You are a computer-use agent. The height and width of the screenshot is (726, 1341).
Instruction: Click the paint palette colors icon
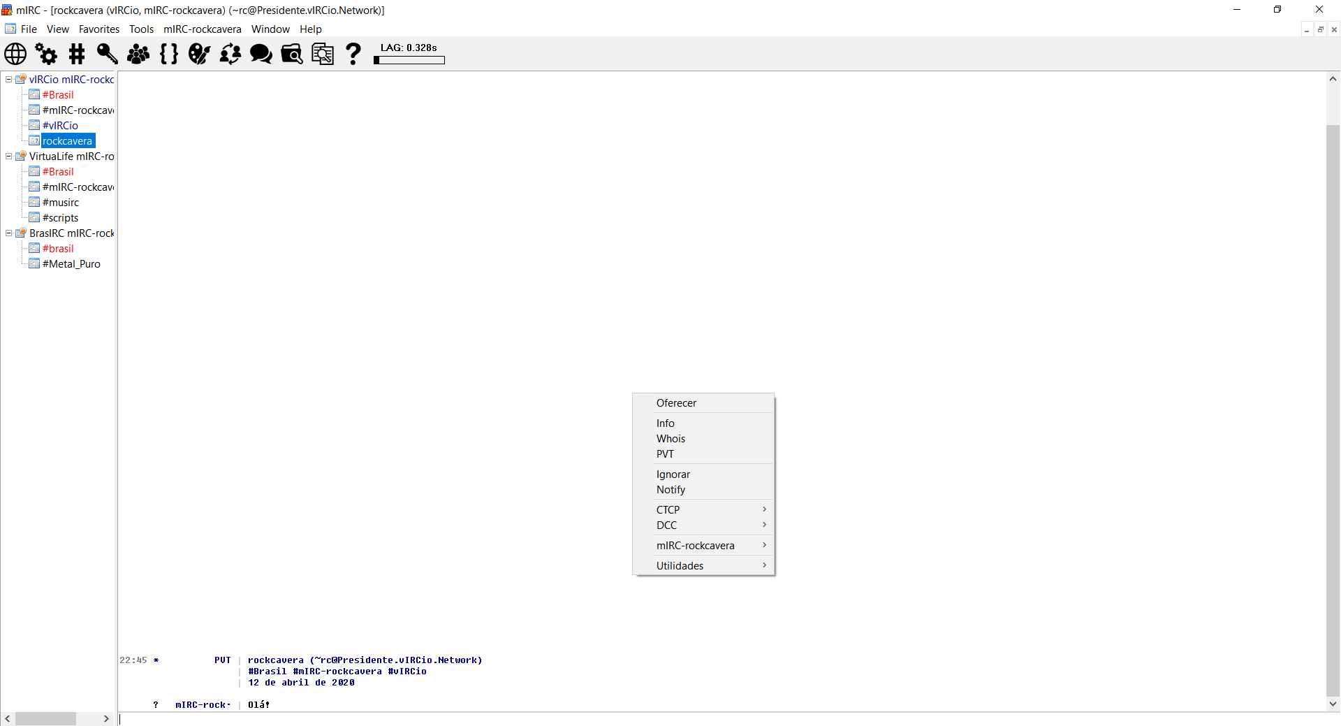point(200,54)
